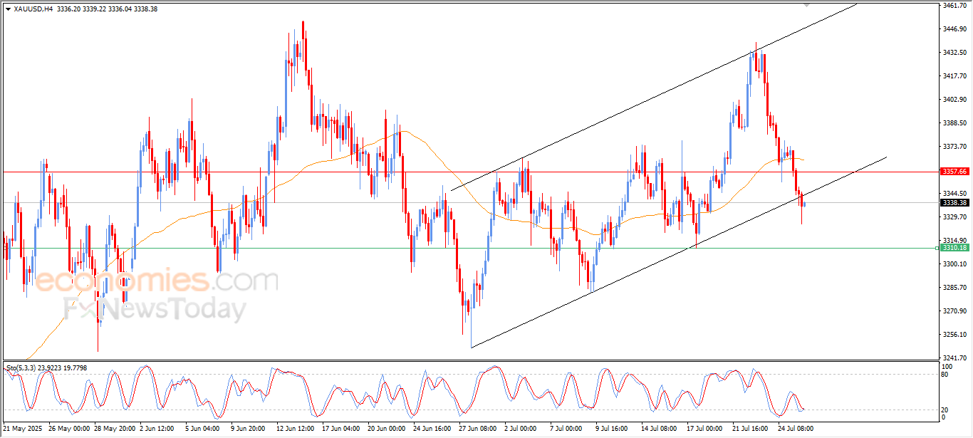Click the 28 May 20:00 time label
This screenshot has height=438, width=973.
click(x=114, y=429)
